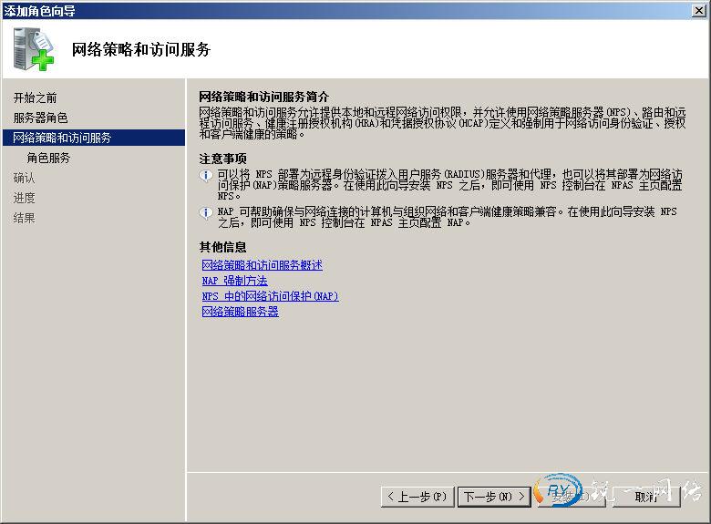This screenshot has width=711, height=524.
Task: Select the 服务器角色 step in the sidebar
Action: pyautogui.click(x=40, y=118)
